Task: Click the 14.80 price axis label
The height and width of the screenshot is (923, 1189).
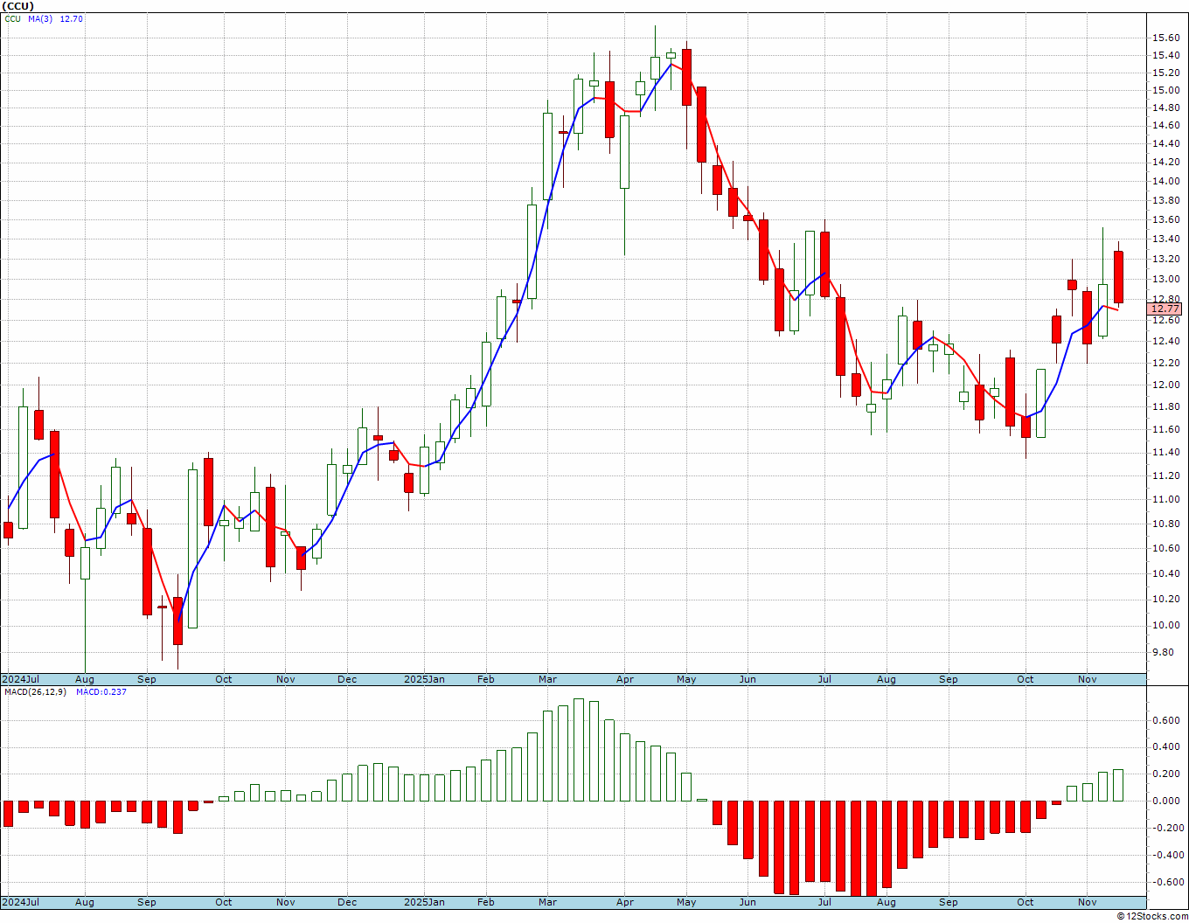Action: (x=1165, y=108)
